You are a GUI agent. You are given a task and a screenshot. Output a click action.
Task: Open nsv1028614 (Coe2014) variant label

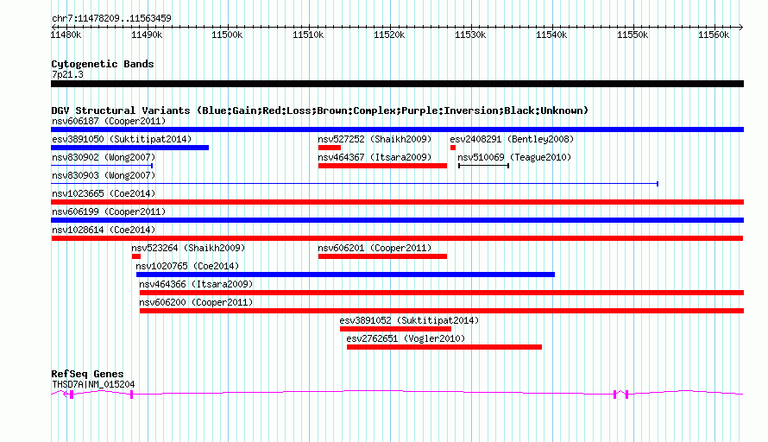[104, 230]
